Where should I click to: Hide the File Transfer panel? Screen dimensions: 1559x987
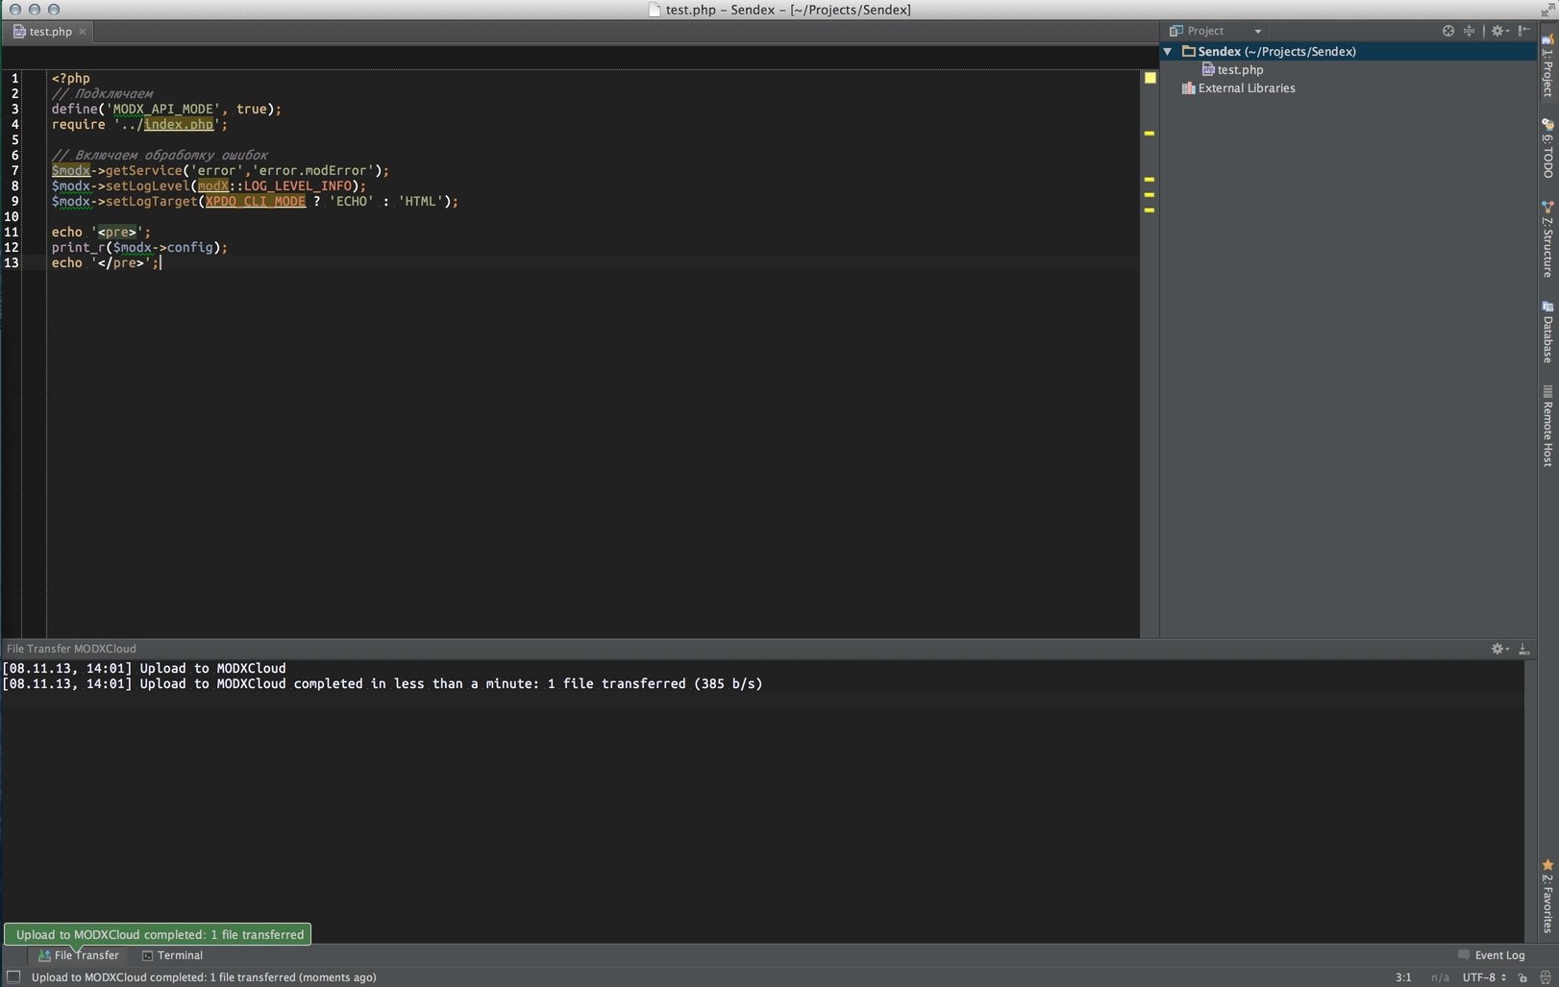point(1523,649)
